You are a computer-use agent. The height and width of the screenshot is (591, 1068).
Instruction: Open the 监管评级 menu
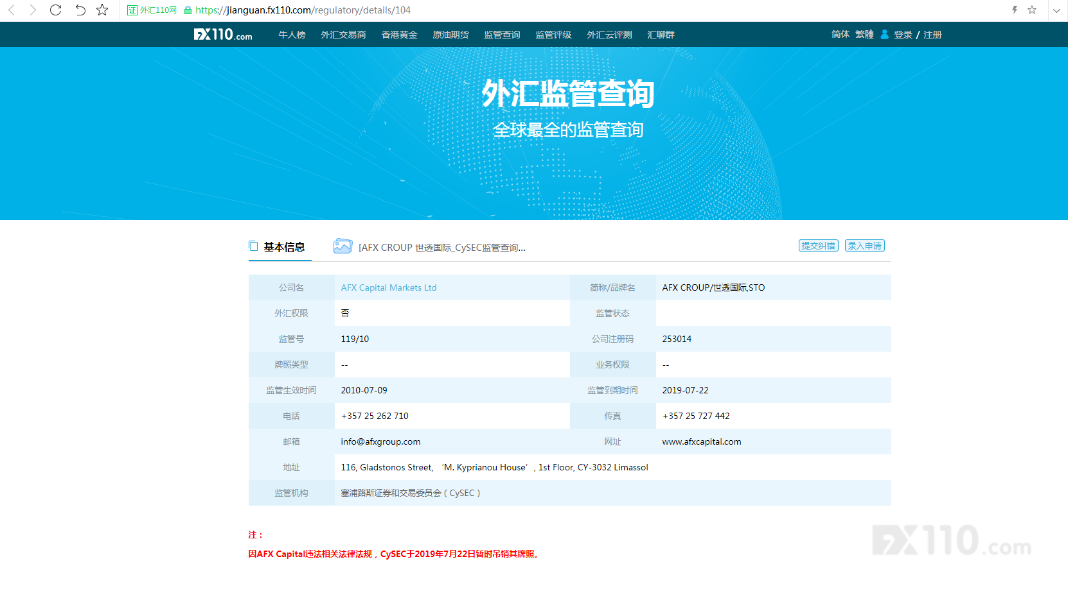tap(553, 35)
